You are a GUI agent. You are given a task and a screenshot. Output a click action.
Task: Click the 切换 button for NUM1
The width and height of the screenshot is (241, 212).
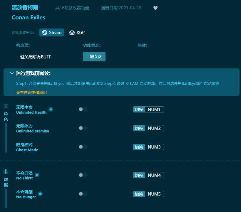(x=139, y=110)
